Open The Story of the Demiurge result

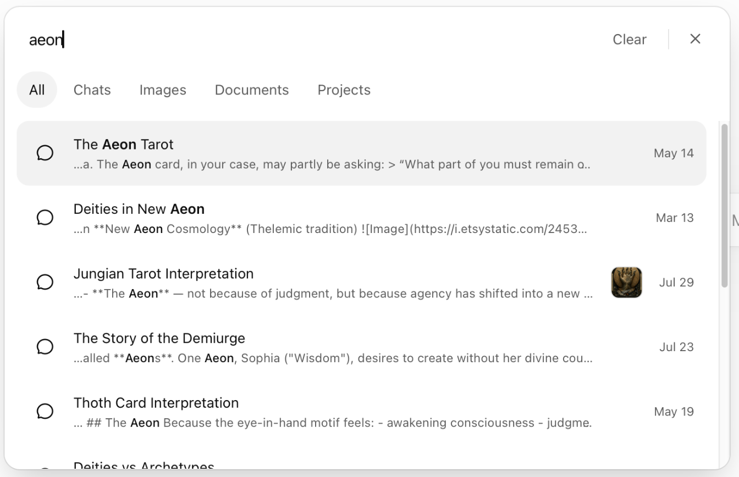(361, 347)
